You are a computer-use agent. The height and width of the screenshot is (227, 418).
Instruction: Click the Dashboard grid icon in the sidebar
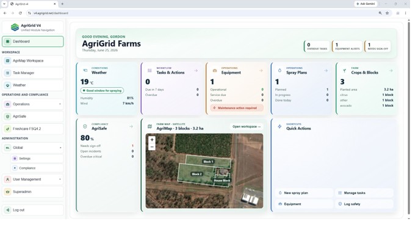coord(7,41)
